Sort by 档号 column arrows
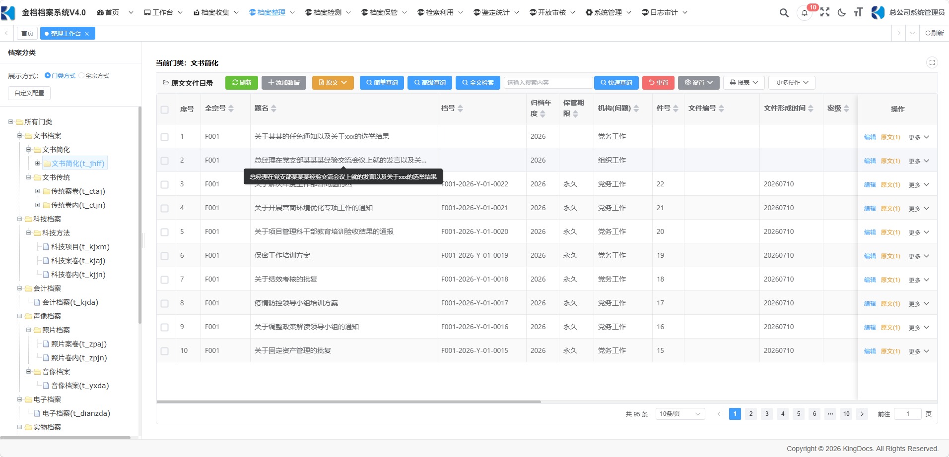The height and width of the screenshot is (457, 949). tap(460, 109)
